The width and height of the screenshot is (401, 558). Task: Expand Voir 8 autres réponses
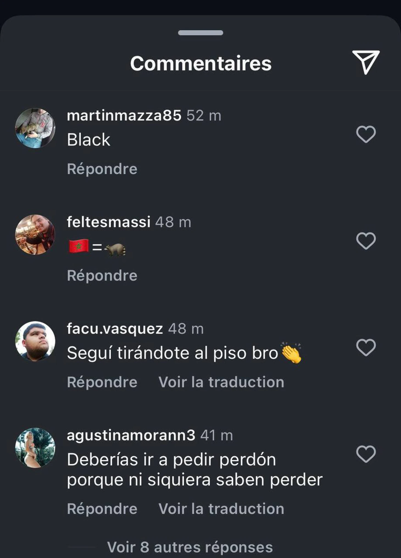pyautogui.click(x=190, y=547)
